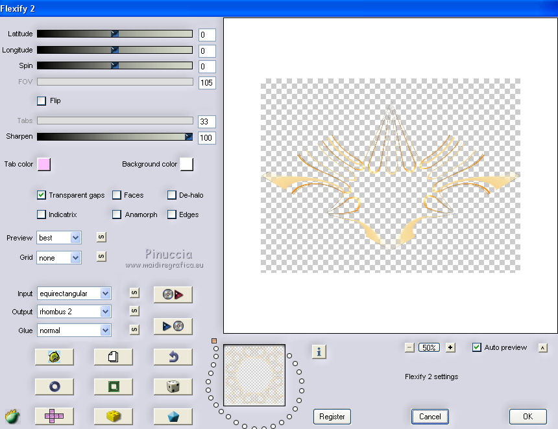Enable the Faces checkbox
The width and height of the screenshot is (558, 429).
click(117, 195)
